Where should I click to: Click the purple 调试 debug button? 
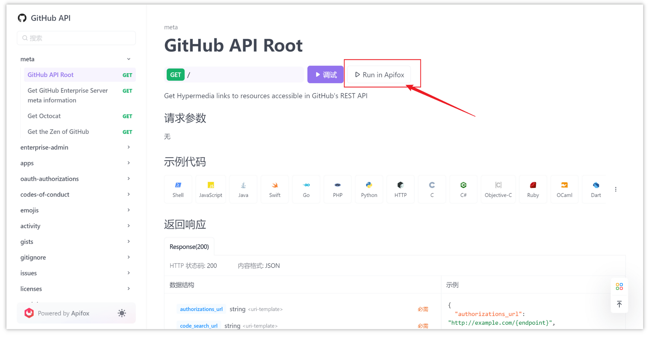point(325,75)
